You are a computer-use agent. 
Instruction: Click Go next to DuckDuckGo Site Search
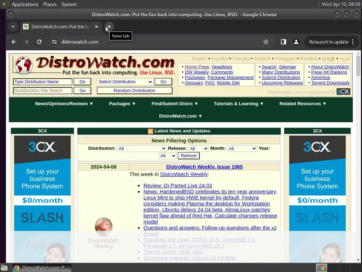click(82, 91)
